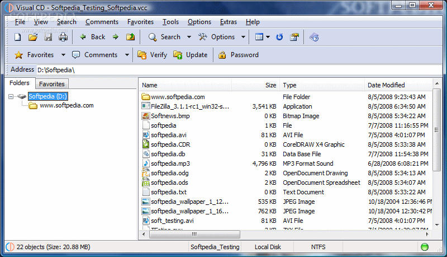Screen dimensions: 447x257
Task: Open the Help menu
Action: 253,22
